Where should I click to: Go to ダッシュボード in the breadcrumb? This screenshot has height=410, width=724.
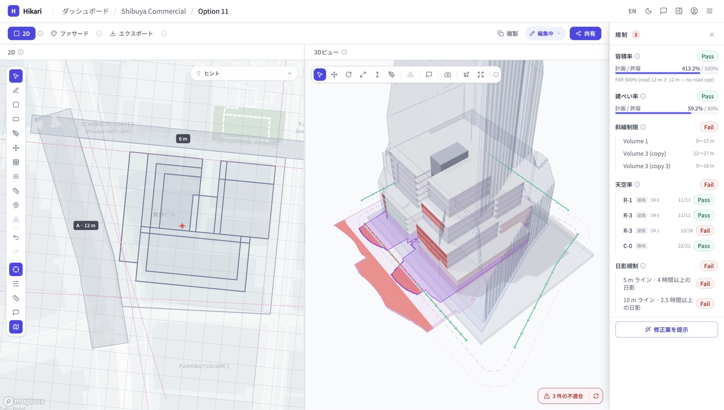(86, 11)
